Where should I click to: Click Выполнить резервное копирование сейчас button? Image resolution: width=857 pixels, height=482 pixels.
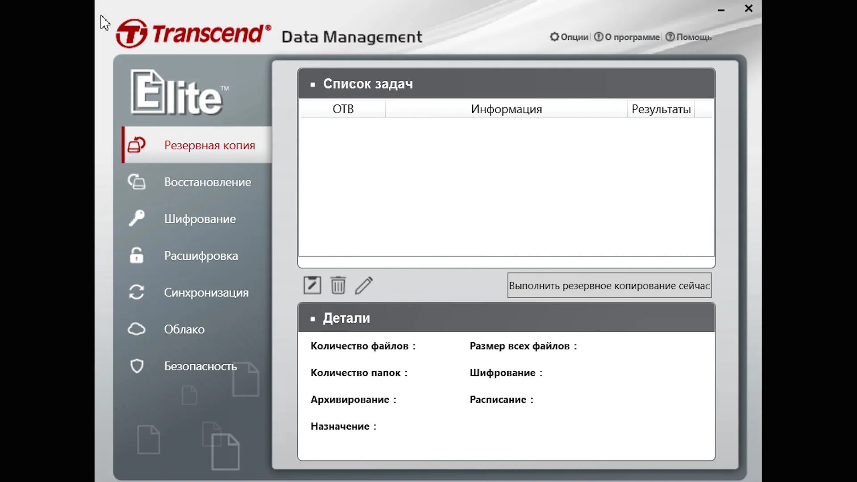click(609, 285)
